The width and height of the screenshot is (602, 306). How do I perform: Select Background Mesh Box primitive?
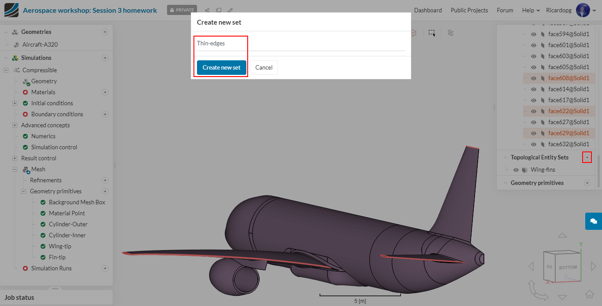click(77, 202)
